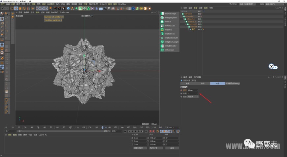The width and height of the screenshot is (287, 157).
Task: Click the Spline pen icon
Action: click(72, 9)
